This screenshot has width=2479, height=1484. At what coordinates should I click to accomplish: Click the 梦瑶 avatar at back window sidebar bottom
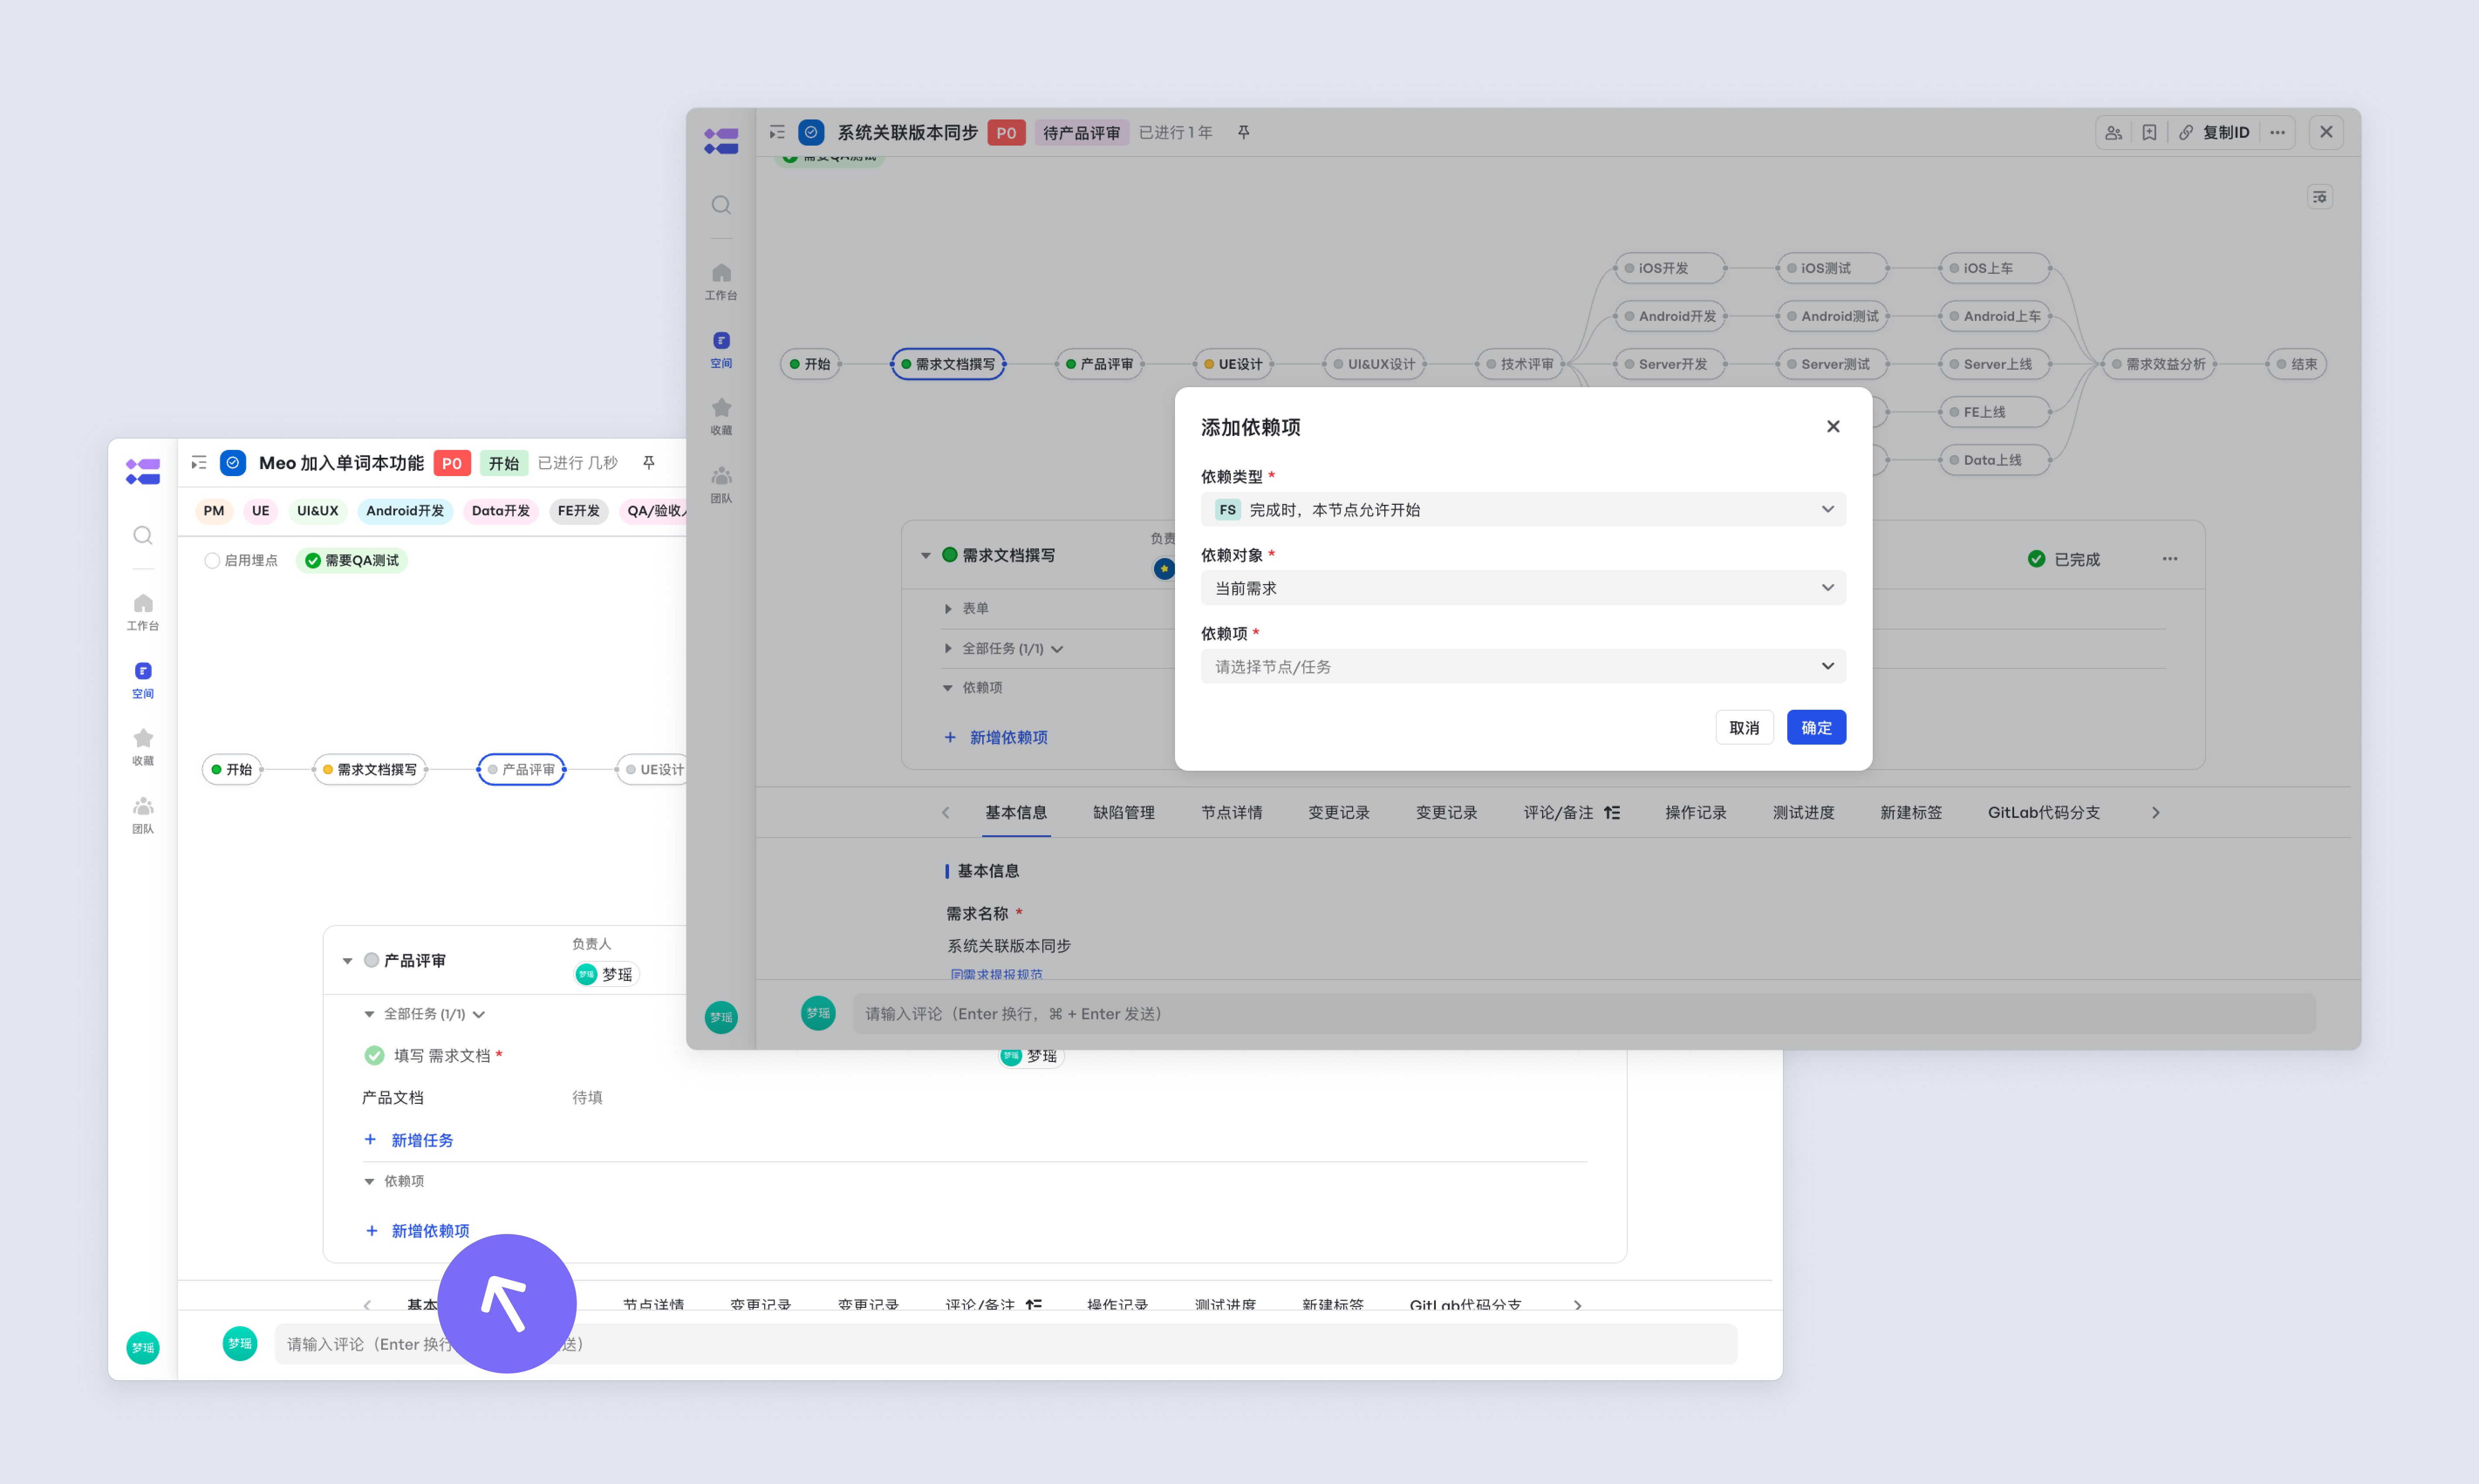point(143,1347)
